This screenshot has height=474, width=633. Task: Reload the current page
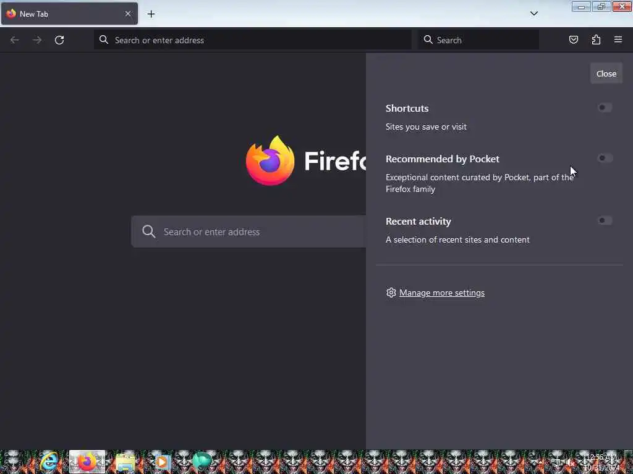(x=59, y=40)
